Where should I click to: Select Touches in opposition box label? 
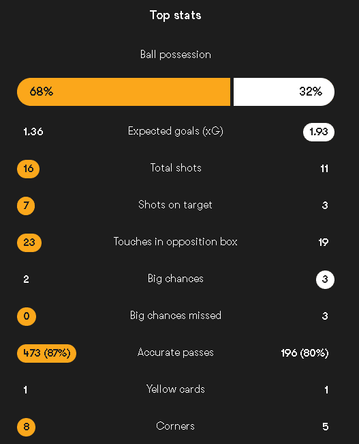(175, 242)
